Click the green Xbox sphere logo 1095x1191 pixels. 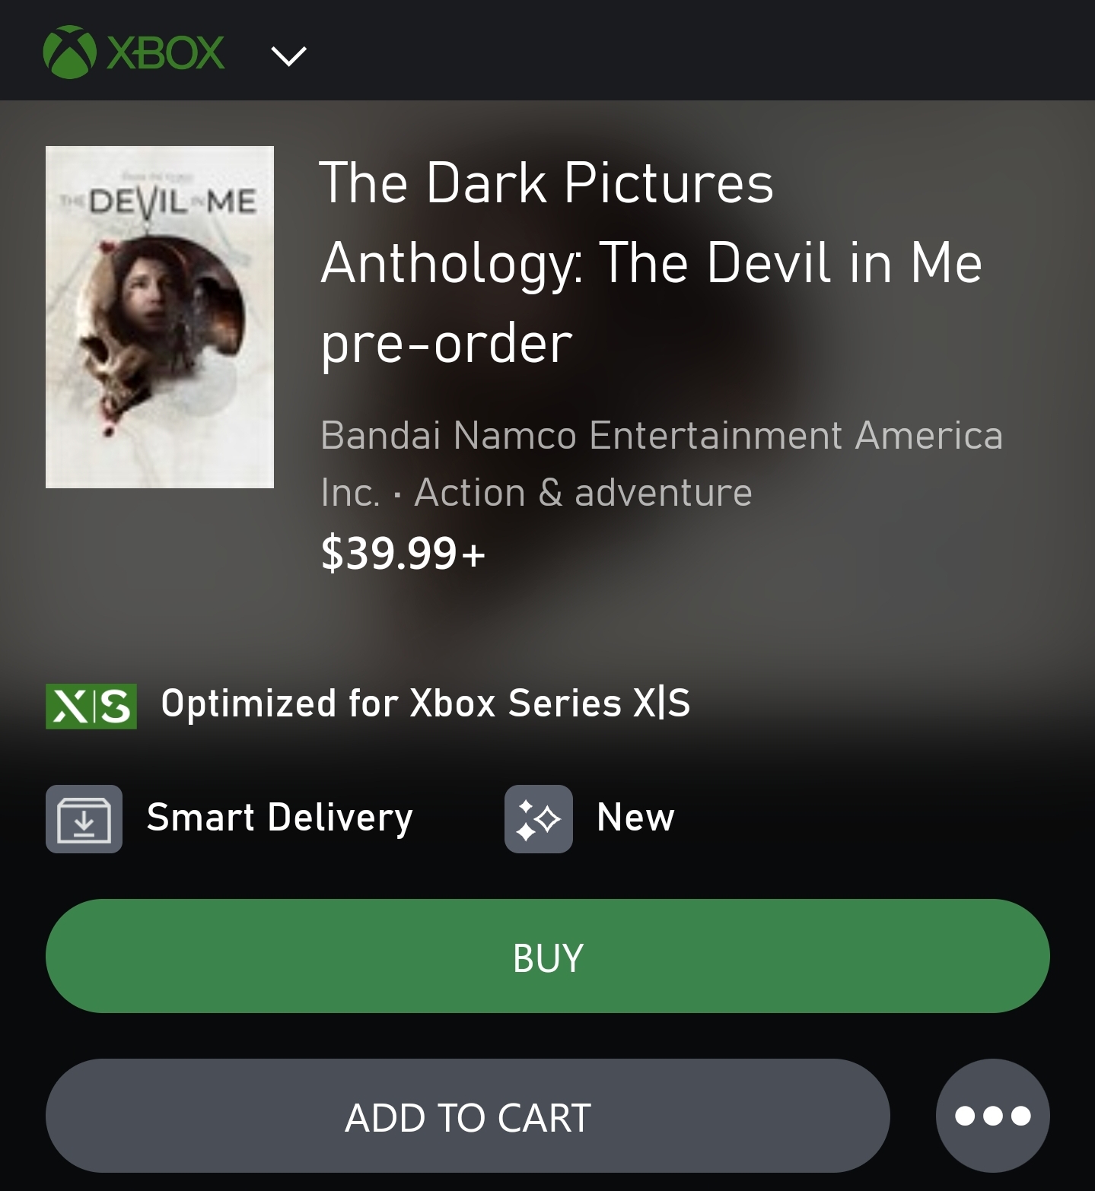[69, 52]
